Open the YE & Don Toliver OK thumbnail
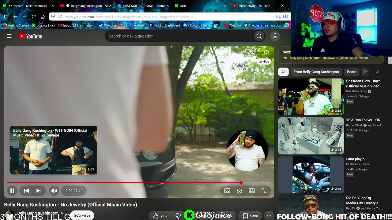The image size is (392, 220). coord(311,136)
